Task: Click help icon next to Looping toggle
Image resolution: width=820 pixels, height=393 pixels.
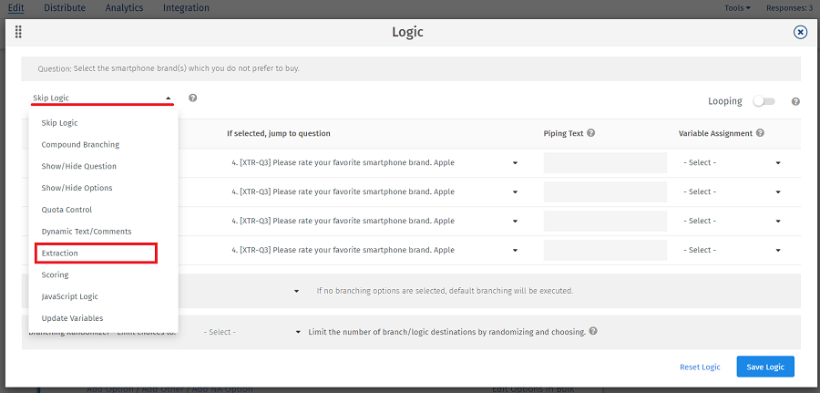Action: click(x=795, y=102)
